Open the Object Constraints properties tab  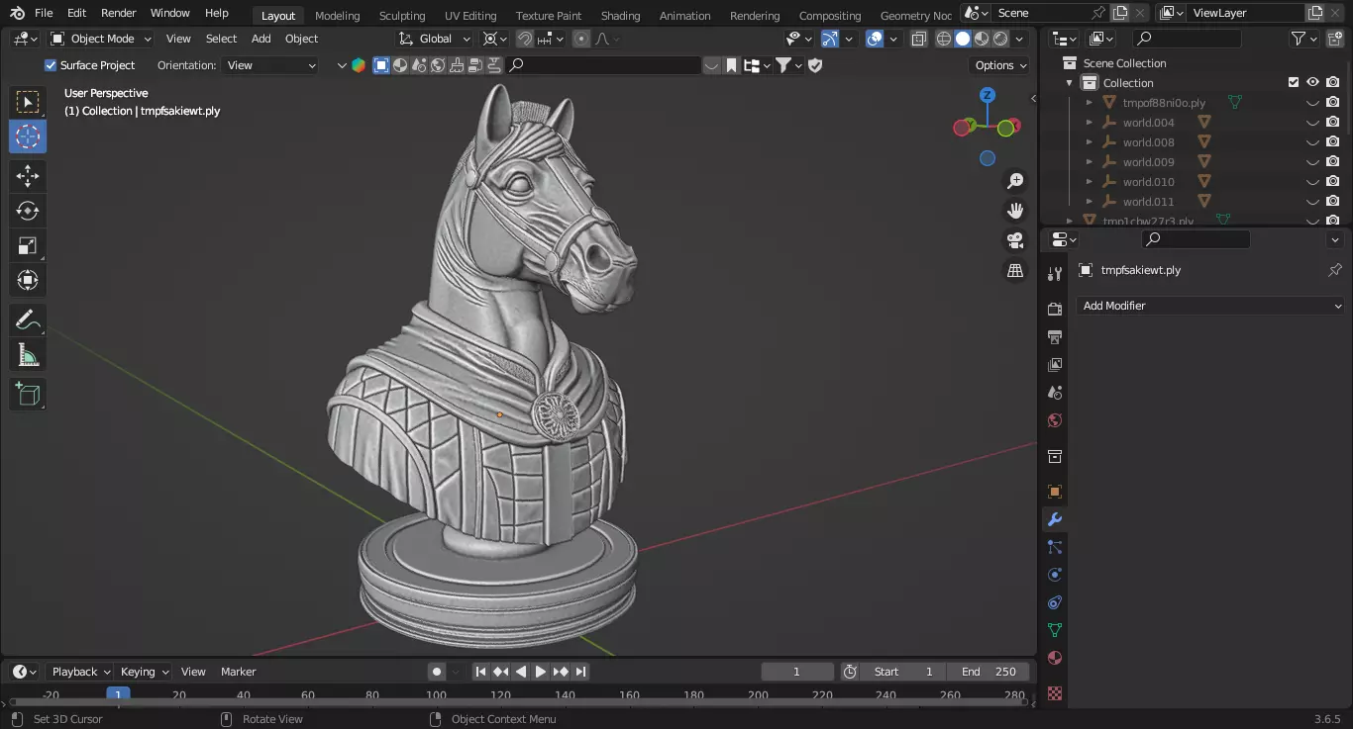click(1055, 602)
